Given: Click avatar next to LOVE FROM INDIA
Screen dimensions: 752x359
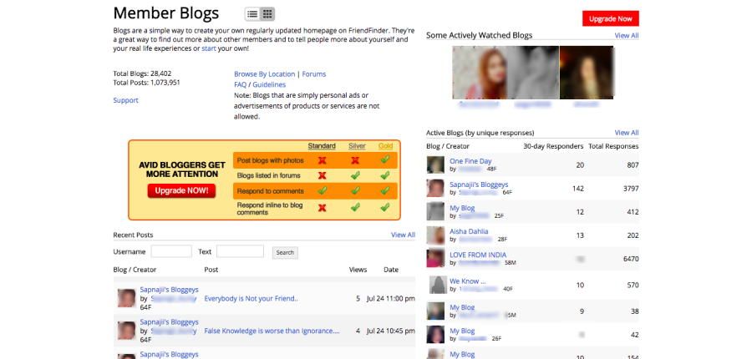Looking at the screenshot, I should click(x=435, y=258).
